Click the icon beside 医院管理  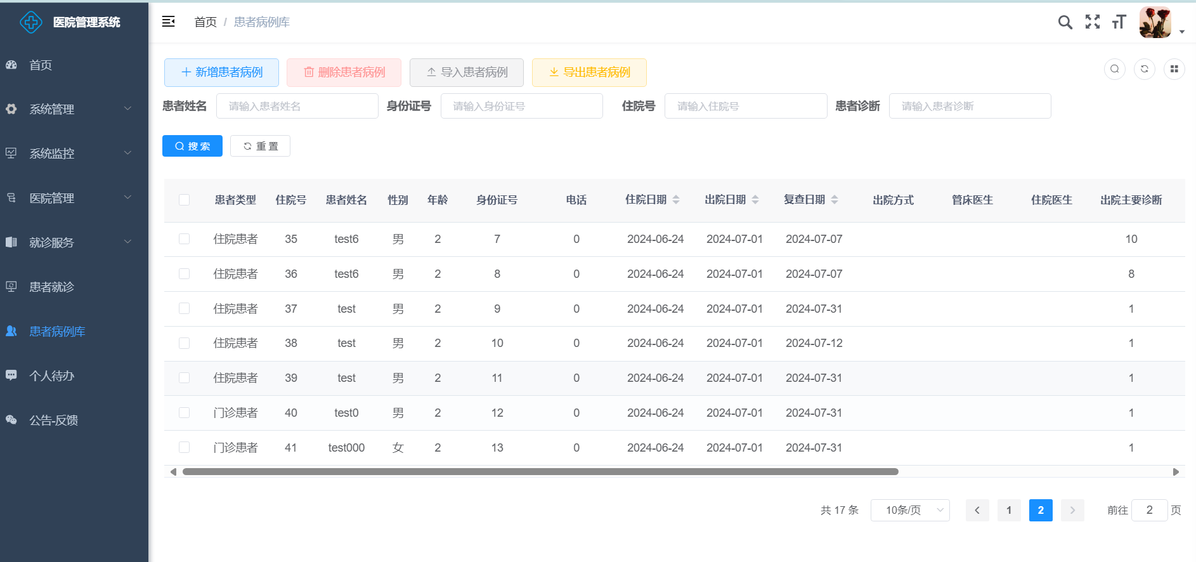pyautogui.click(x=11, y=197)
